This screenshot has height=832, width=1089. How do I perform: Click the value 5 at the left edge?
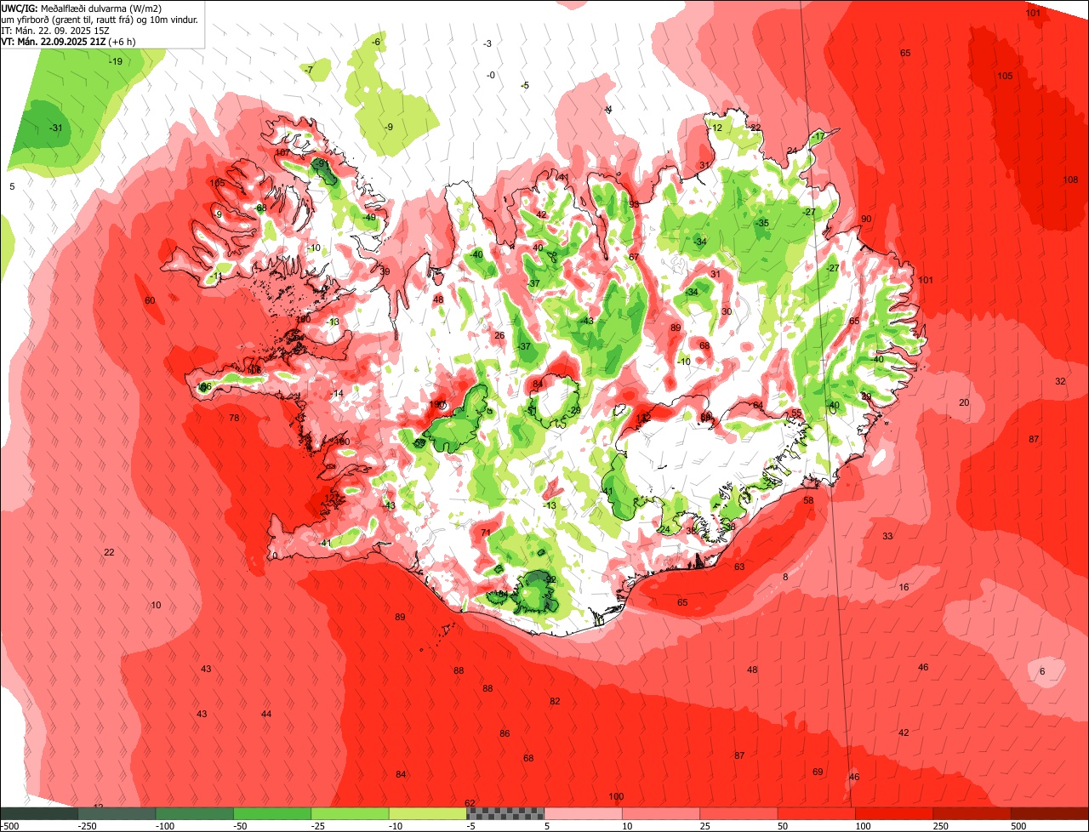tap(12, 186)
